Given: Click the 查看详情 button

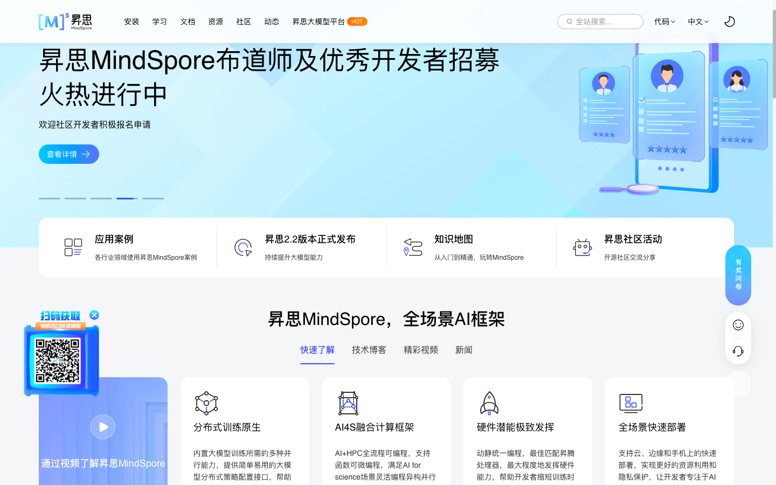Looking at the screenshot, I should pyautogui.click(x=69, y=154).
